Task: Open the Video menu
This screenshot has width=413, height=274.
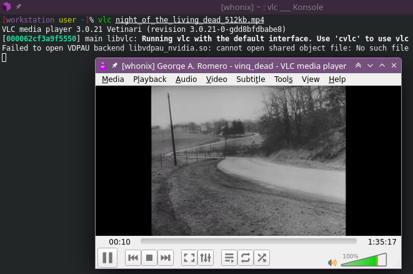Action: click(217, 79)
